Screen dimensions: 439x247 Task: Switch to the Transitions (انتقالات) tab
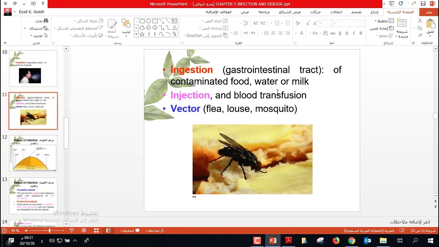tap(336, 12)
